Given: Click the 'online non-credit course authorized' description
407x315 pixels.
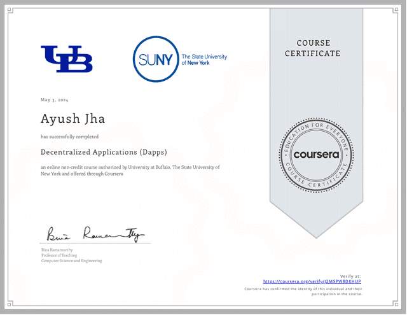Looking at the screenshot, I should coord(130,171).
